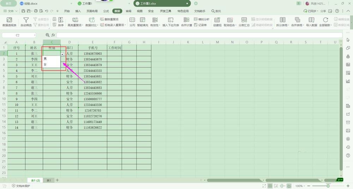The width and height of the screenshot is (353, 189).
Task: Collapse the ribbon with the chevron
Action: click(348, 11)
